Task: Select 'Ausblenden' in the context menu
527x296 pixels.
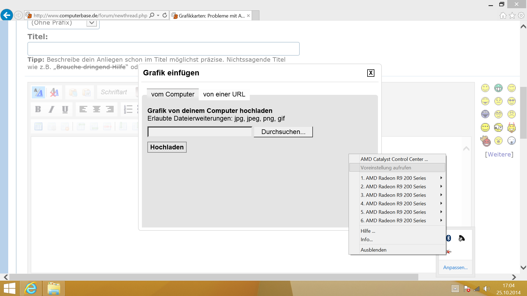Action: (x=373, y=250)
